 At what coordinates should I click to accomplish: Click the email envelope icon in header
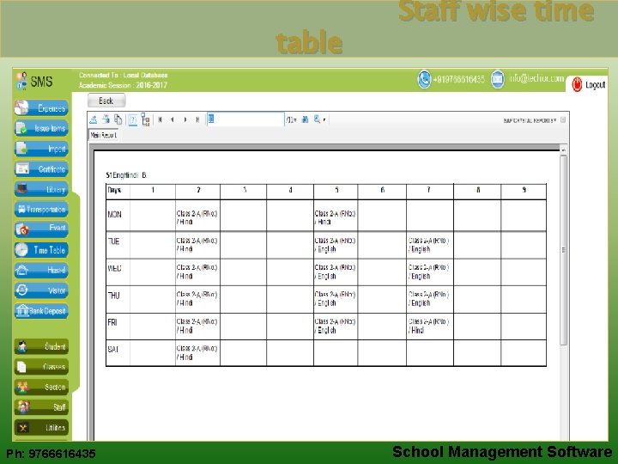click(497, 79)
